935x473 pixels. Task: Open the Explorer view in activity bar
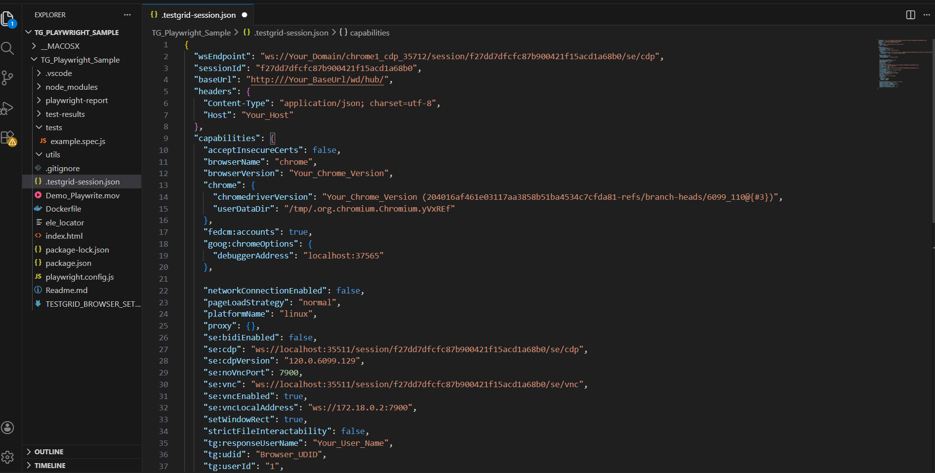pyautogui.click(x=8, y=19)
